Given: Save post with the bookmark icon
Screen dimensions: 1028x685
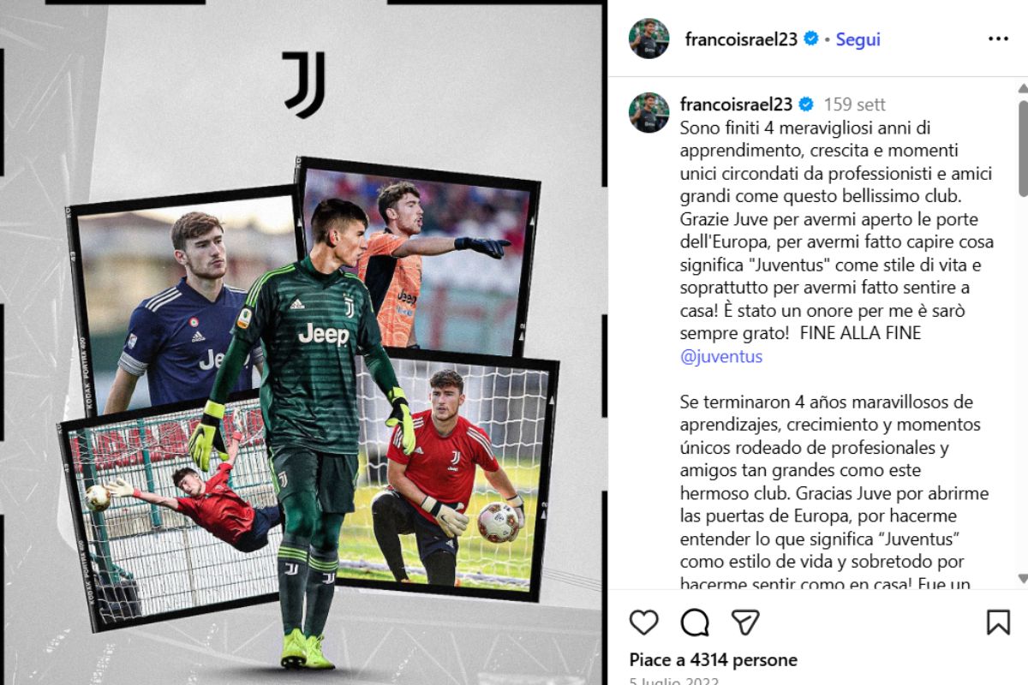Looking at the screenshot, I should click(998, 622).
